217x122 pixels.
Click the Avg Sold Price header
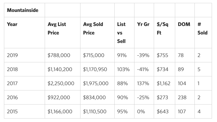(x=97, y=33)
